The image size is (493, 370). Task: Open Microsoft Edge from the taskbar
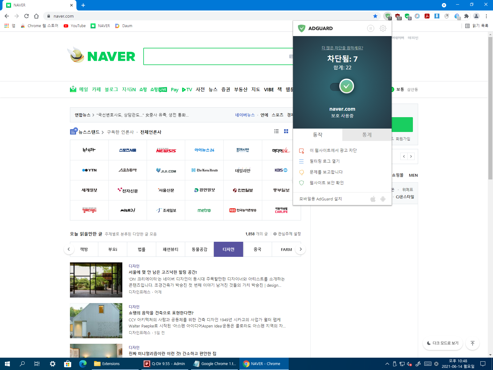click(83, 364)
